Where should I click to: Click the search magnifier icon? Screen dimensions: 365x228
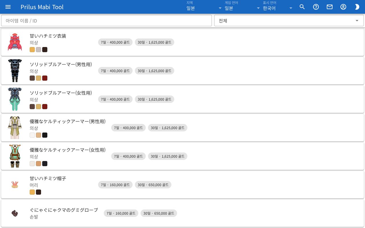point(302,7)
